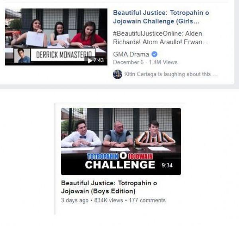
Task: Click the Derrick Monasterio photo inset
Action: [x=22, y=55]
